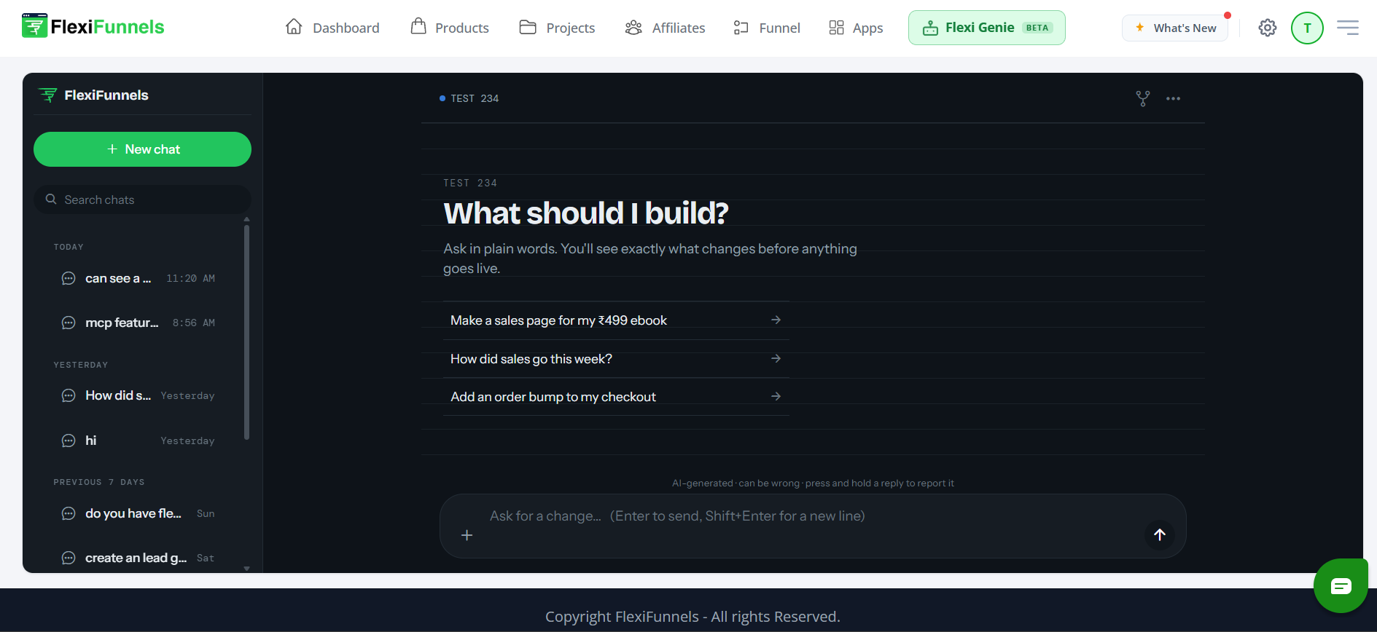Click the Products bag icon
This screenshot has height=632, width=1377.
pyautogui.click(x=418, y=26)
